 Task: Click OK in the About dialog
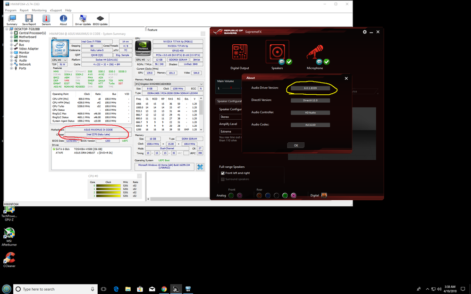pos(296,145)
